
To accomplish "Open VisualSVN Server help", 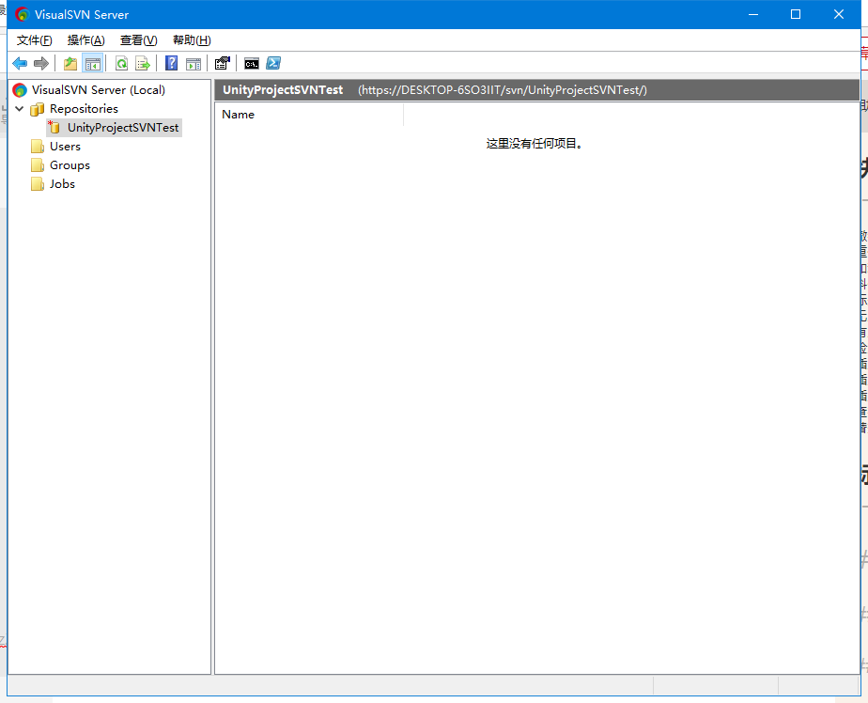I will 171,63.
